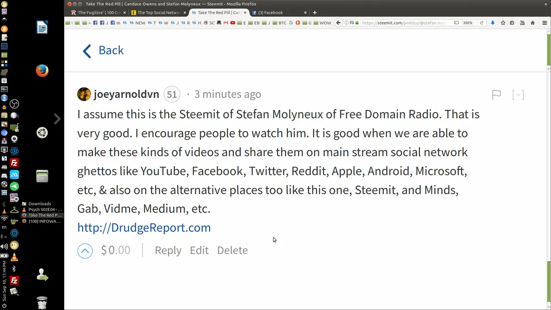
Task: Open the Ubuntu logo desktop icon
Action: [42, 133]
